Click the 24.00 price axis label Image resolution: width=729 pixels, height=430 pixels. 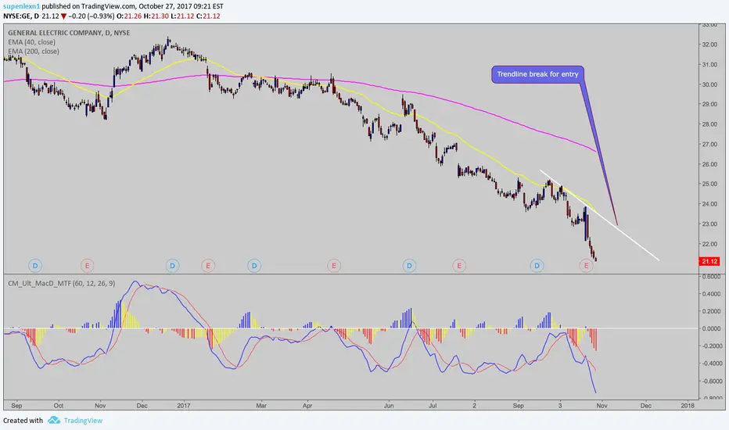[709, 204]
